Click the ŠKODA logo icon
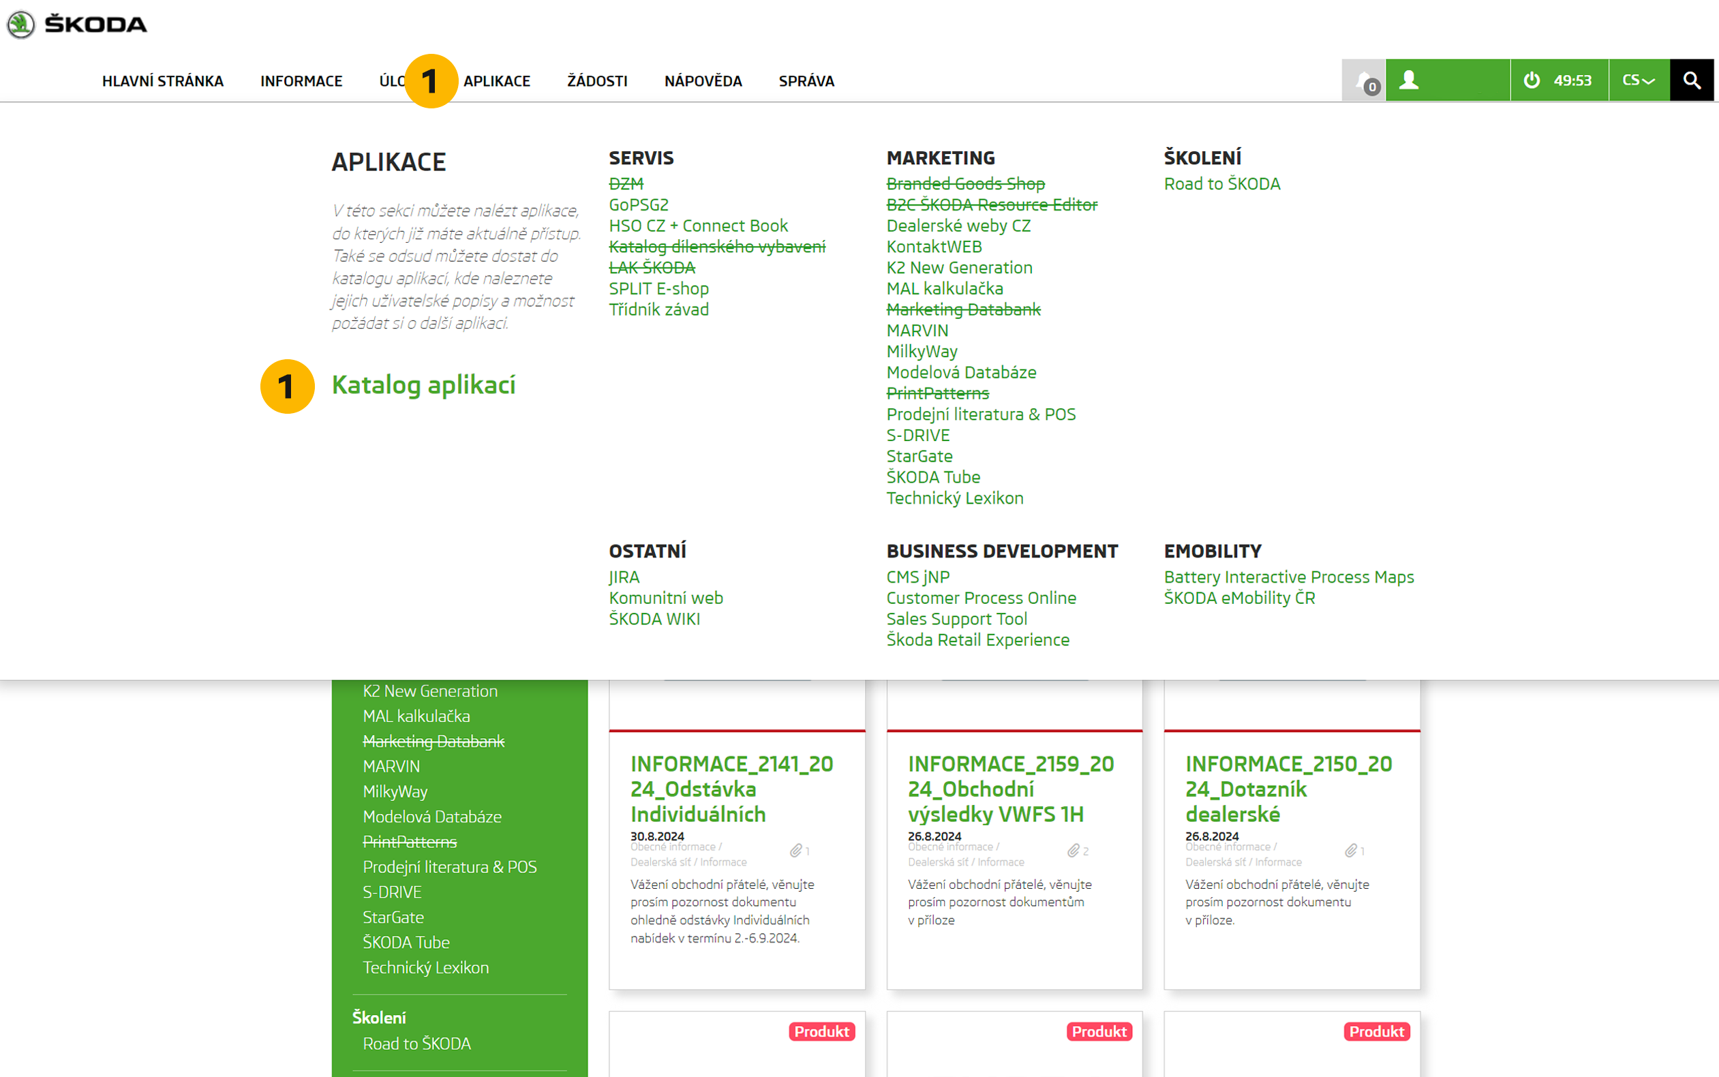1719x1077 pixels. coord(20,25)
